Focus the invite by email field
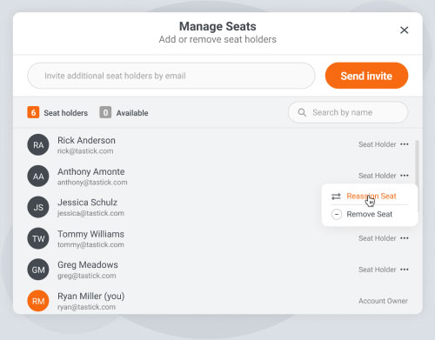This screenshot has height=340, width=435. [x=171, y=76]
